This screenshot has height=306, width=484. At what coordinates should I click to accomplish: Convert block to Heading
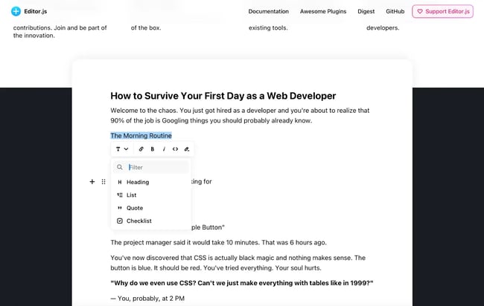(x=150, y=182)
